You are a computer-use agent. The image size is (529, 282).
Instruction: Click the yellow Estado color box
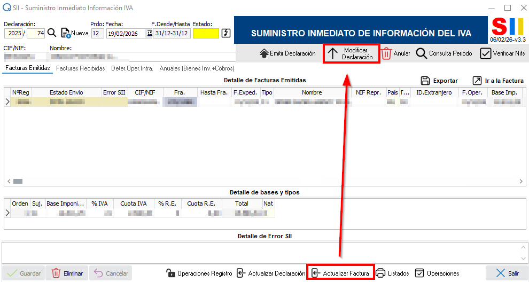[206, 34]
